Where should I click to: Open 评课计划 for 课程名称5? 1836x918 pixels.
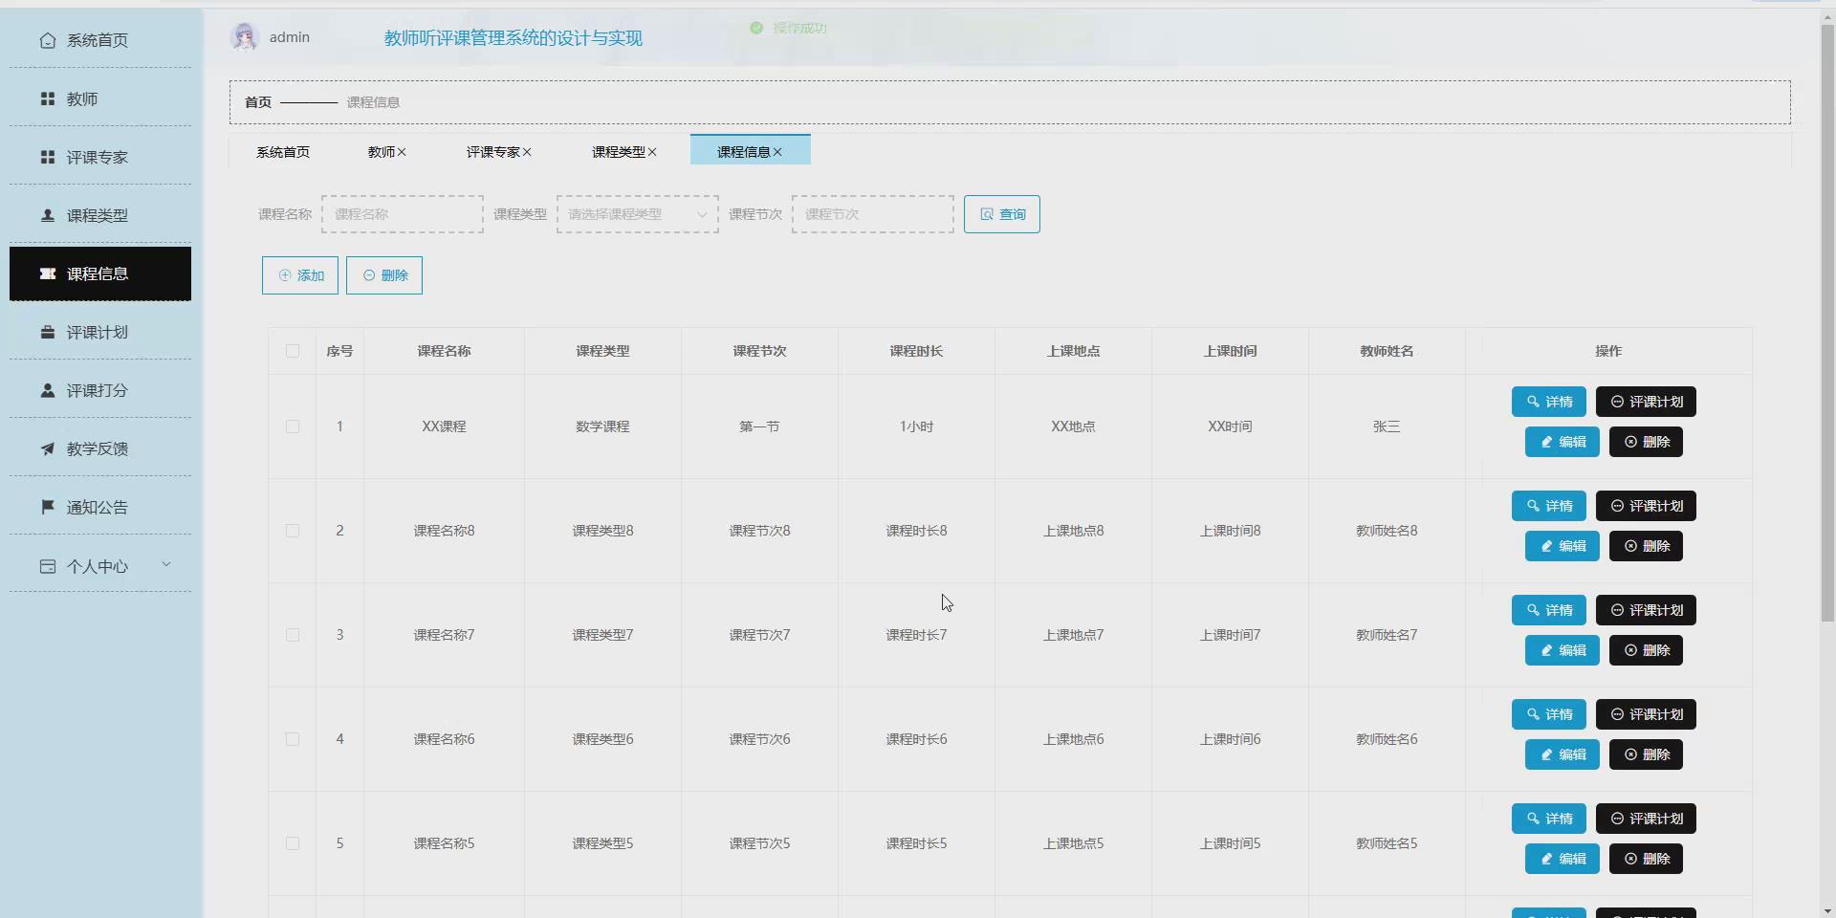pyautogui.click(x=1646, y=819)
